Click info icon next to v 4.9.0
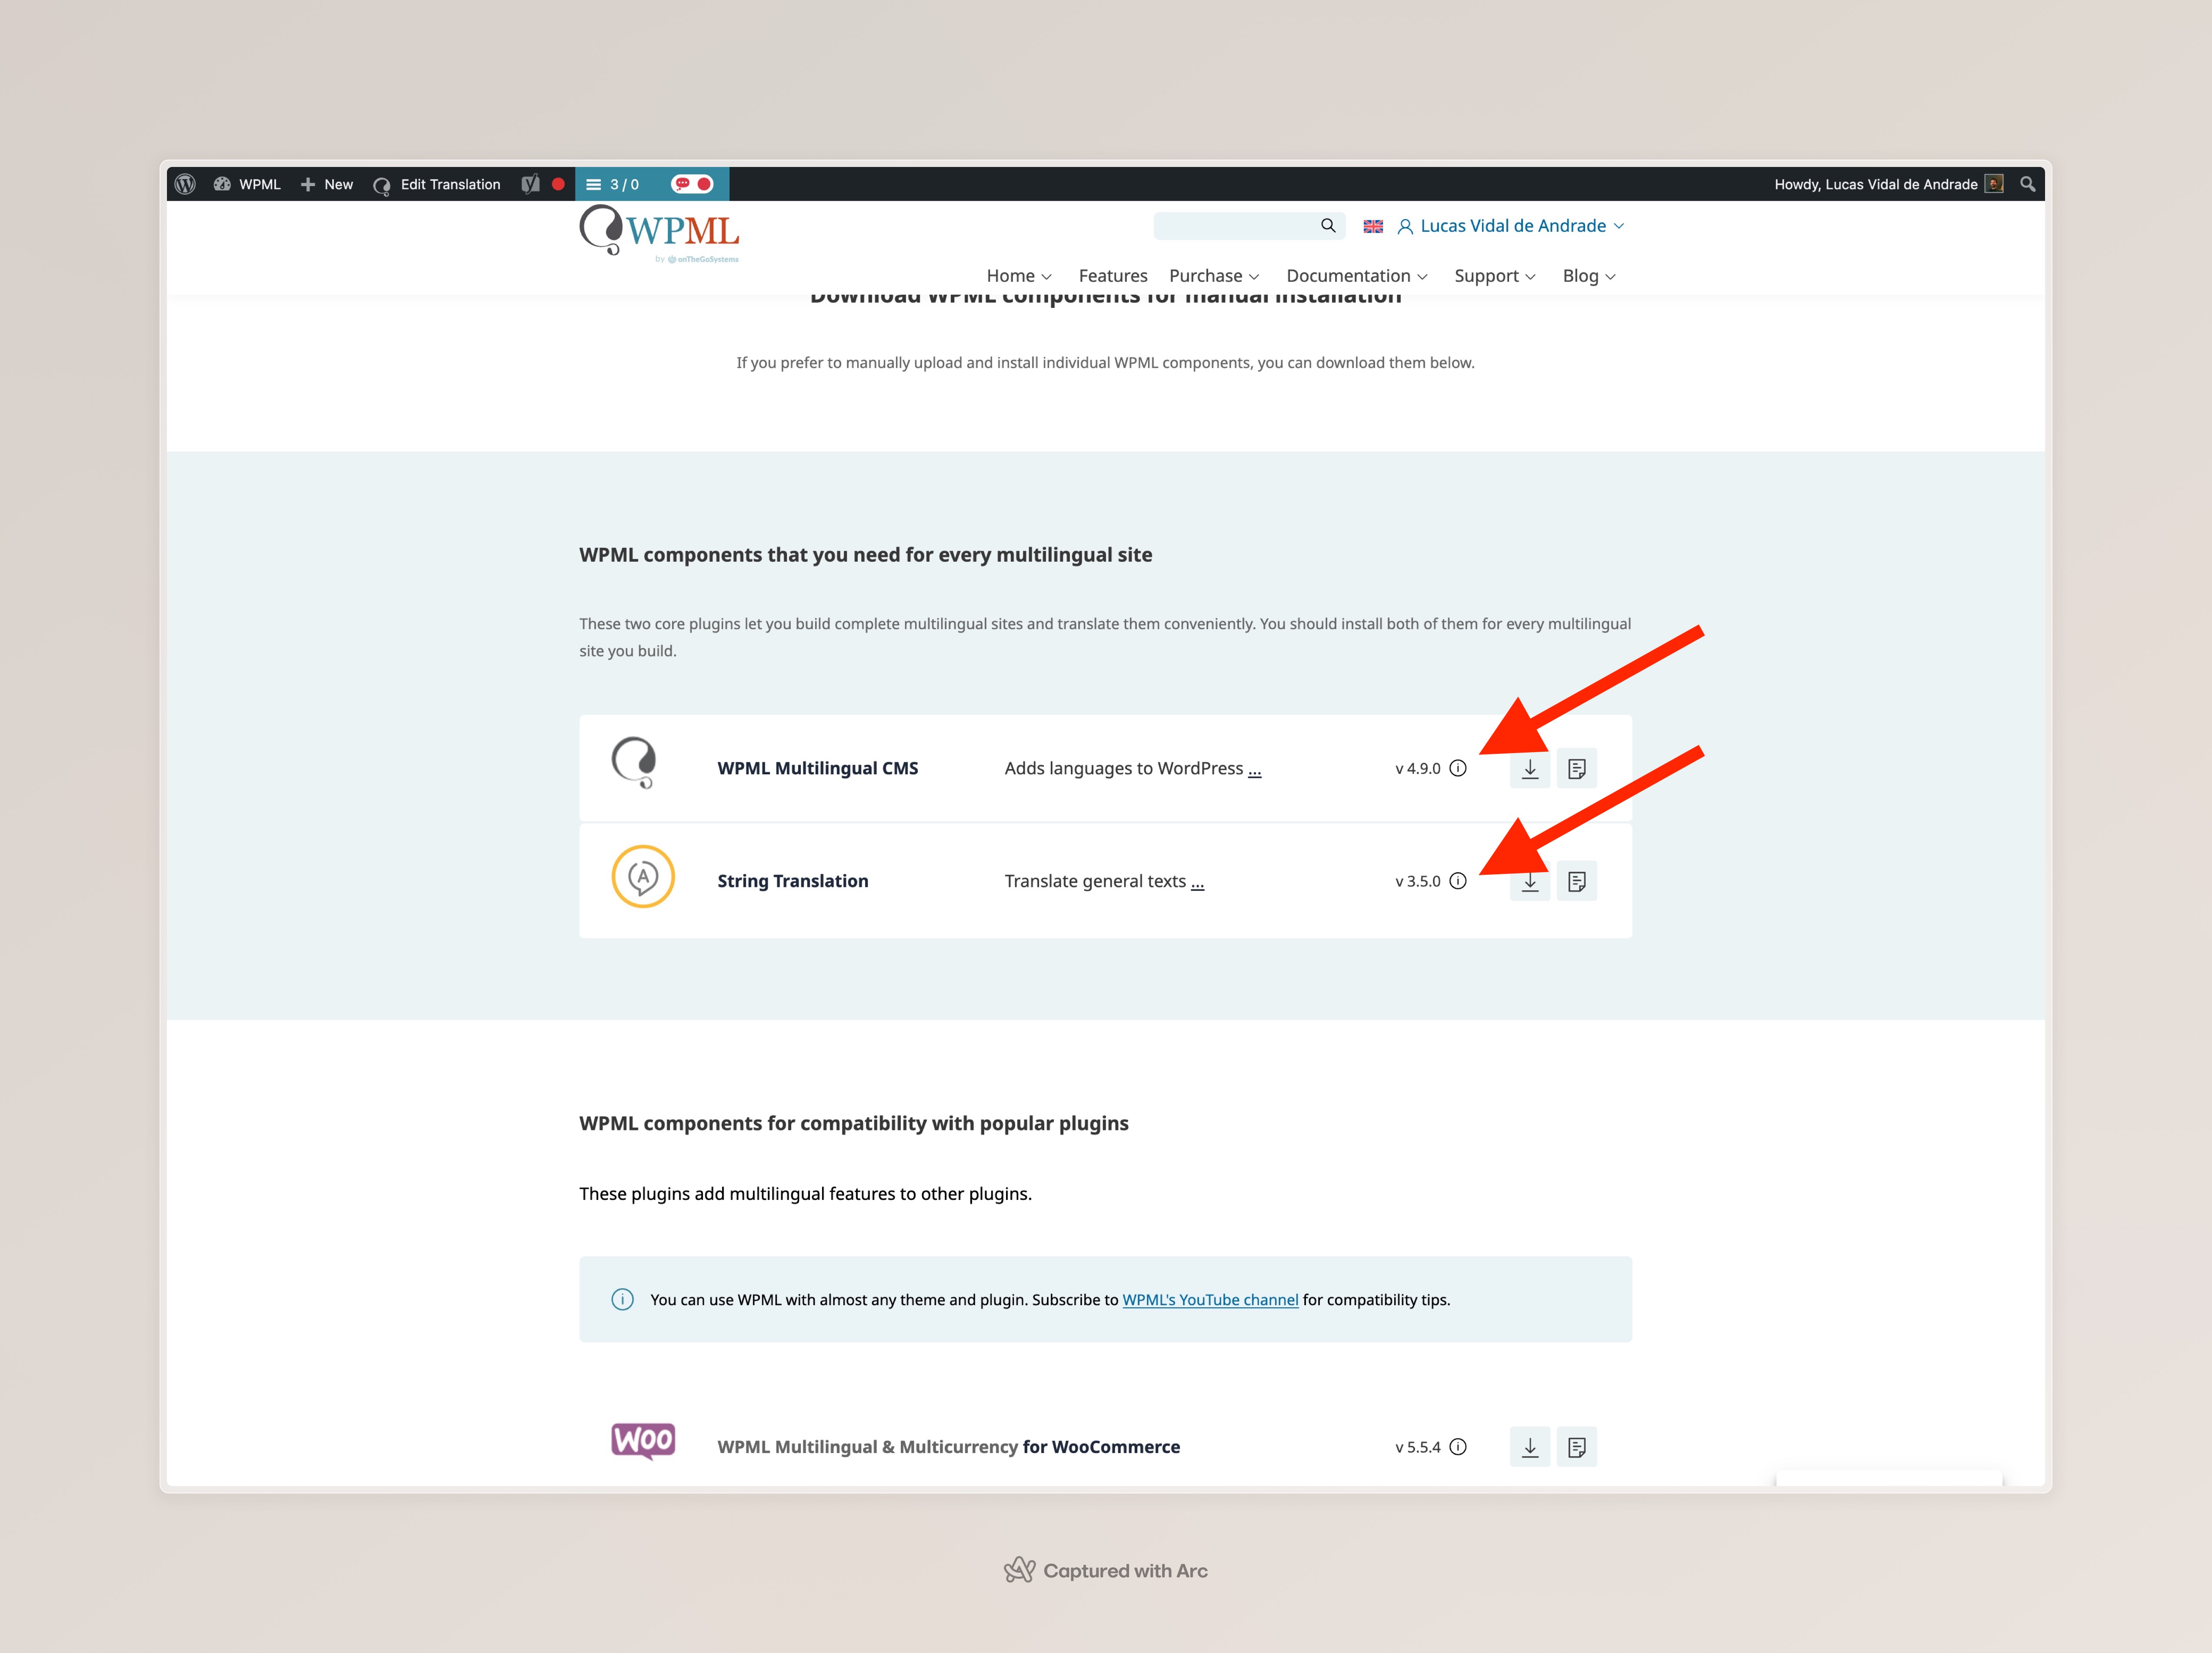The image size is (2212, 1653). coord(1458,768)
